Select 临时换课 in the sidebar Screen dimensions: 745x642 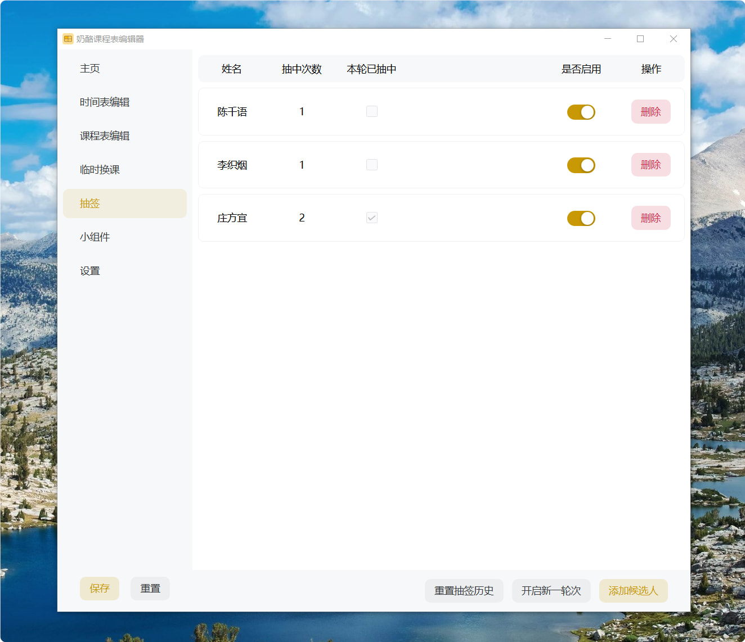(125, 170)
